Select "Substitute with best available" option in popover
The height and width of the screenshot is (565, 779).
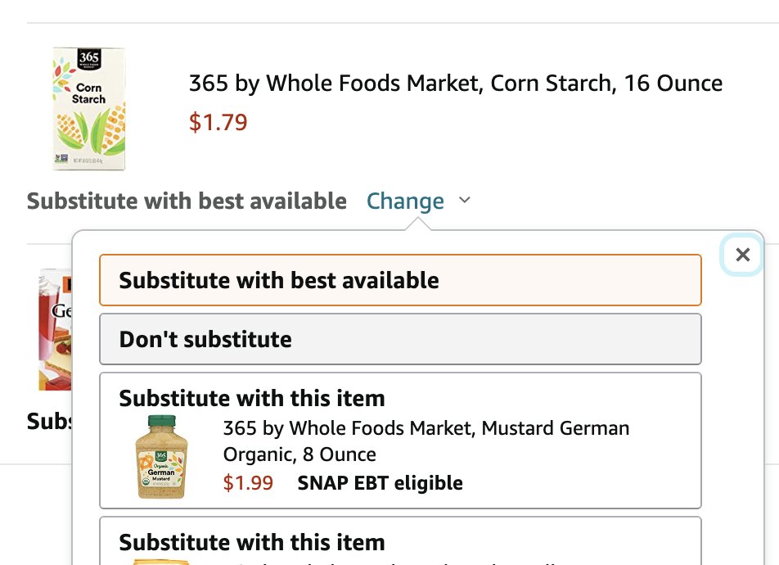click(400, 280)
